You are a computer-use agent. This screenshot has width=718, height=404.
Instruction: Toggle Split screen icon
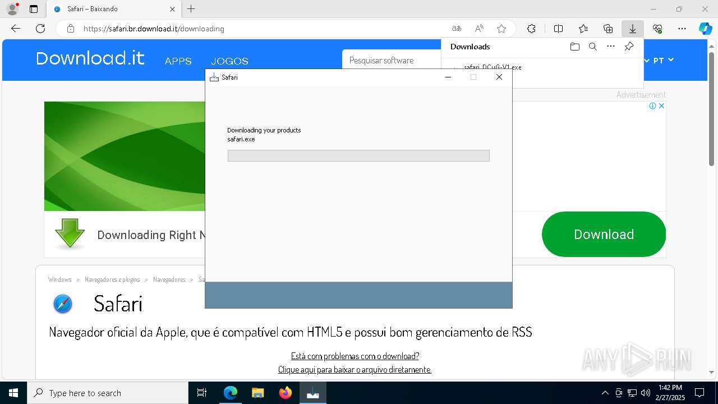(558, 29)
